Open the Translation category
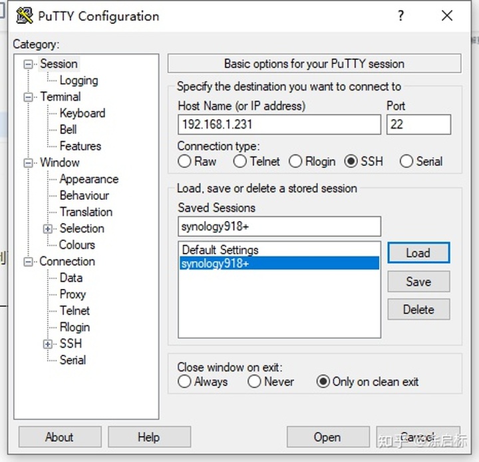The image size is (479, 462). click(x=86, y=212)
